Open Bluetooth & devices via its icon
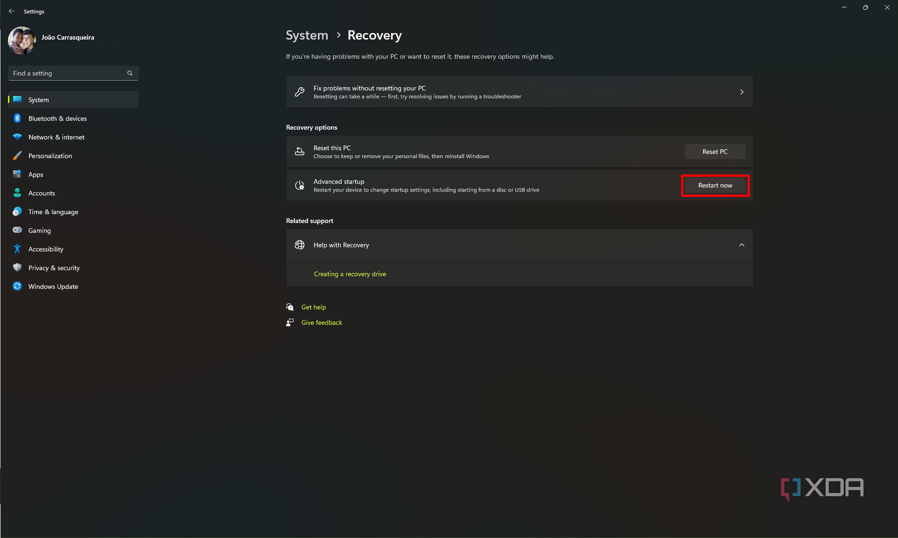Viewport: 898px width, 538px height. click(17, 118)
